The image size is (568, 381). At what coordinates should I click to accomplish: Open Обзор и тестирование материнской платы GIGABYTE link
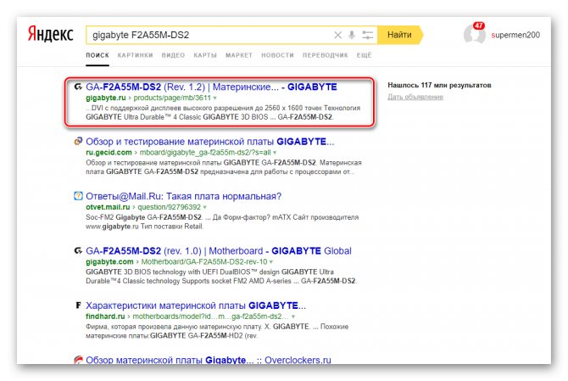click(x=209, y=142)
